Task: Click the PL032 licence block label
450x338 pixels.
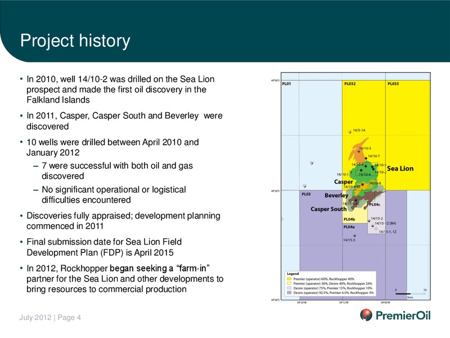Action: pos(350,83)
